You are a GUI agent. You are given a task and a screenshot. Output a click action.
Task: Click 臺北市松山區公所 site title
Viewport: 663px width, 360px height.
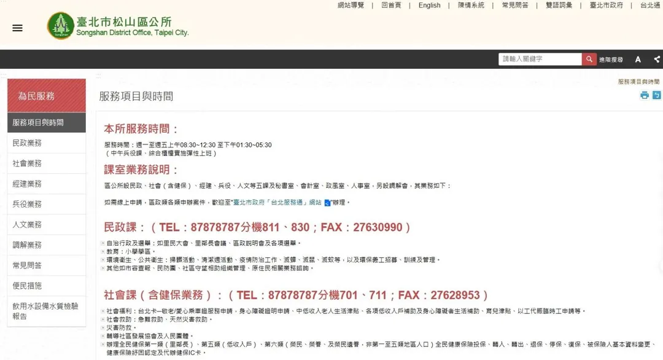[124, 22]
